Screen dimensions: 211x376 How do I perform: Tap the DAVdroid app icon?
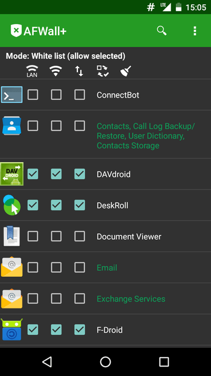point(12,174)
